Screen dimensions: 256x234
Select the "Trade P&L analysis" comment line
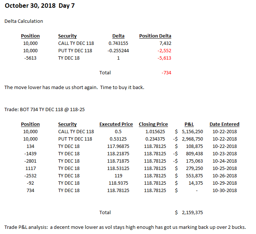[x=125, y=227]
